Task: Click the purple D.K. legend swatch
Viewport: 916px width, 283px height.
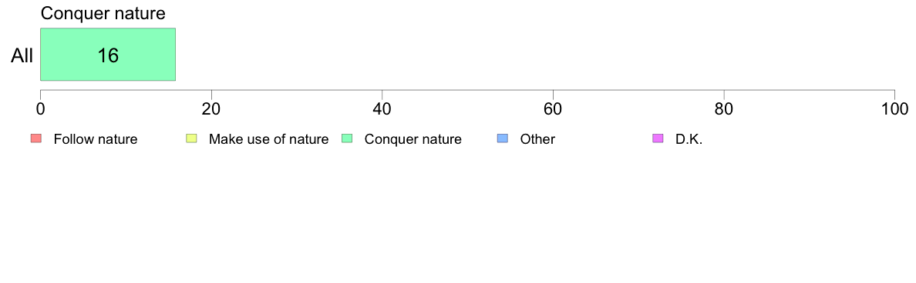Action: pyautogui.click(x=658, y=138)
